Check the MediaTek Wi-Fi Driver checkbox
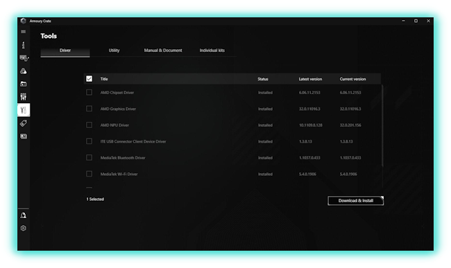 coord(90,174)
